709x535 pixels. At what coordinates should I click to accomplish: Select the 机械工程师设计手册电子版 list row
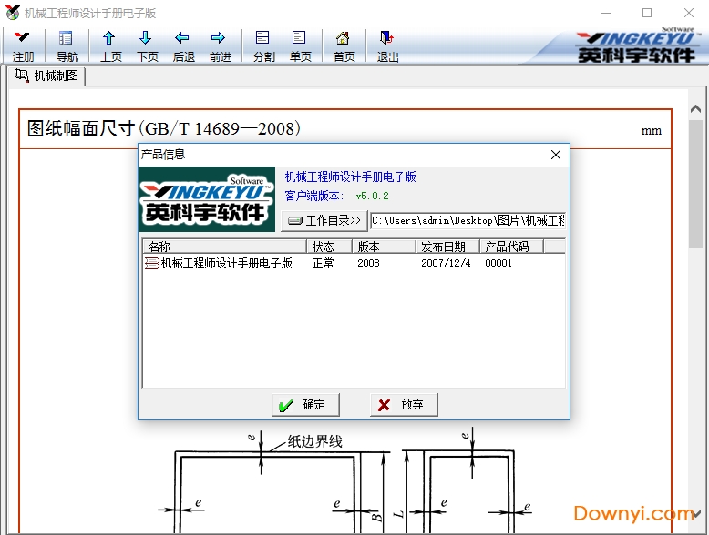click(226, 263)
